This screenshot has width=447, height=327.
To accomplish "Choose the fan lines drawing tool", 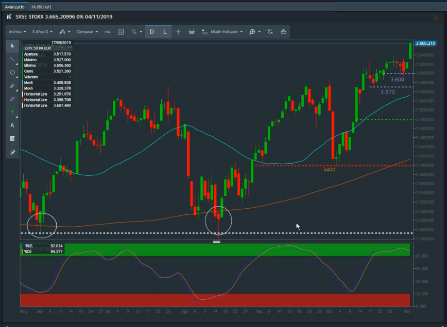I will tap(12, 86).
